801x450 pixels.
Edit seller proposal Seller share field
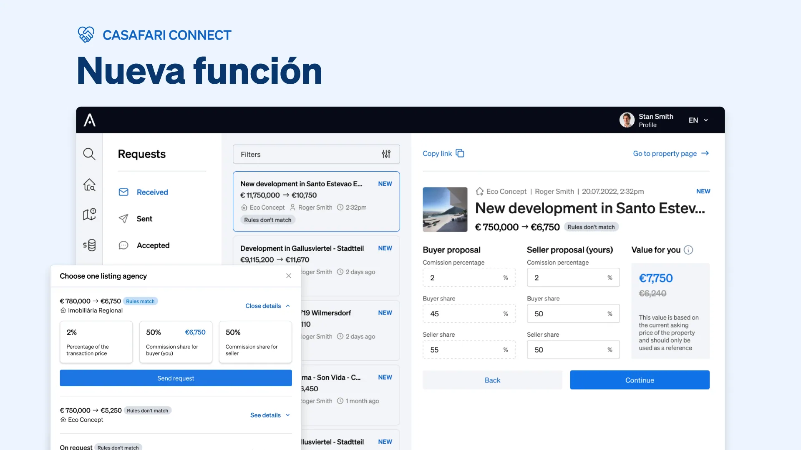click(x=573, y=350)
